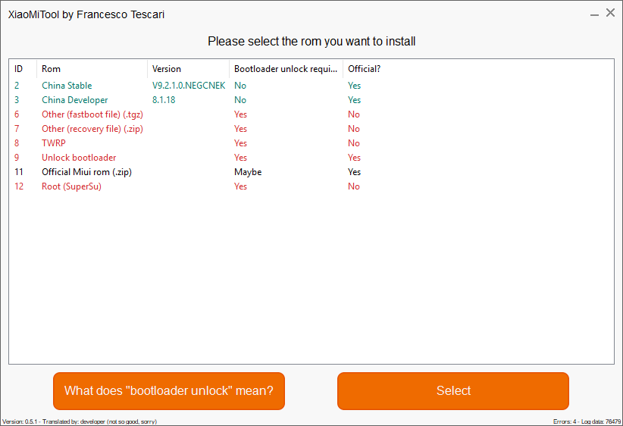Close the XiaoMiTool window
This screenshot has height=426, width=623.
(x=610, y=13)
